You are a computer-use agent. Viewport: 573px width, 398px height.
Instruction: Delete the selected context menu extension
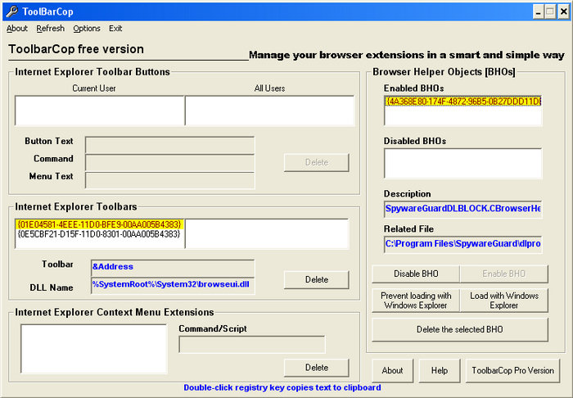click(x=317, y=368)
